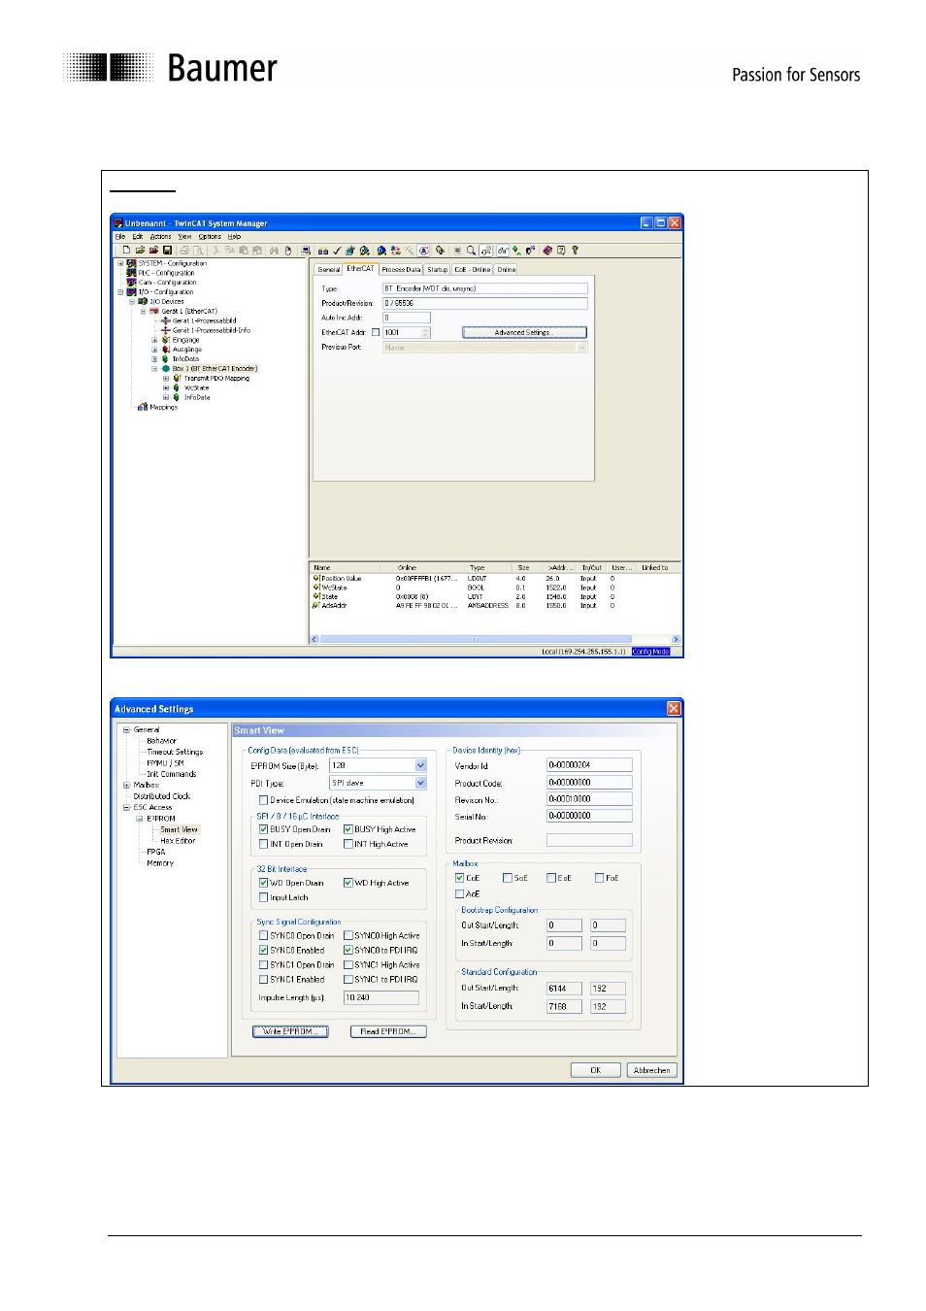Screen dimensions: 926x1311
Task: Open PDI Type dropdown
Action: [420, 783]
